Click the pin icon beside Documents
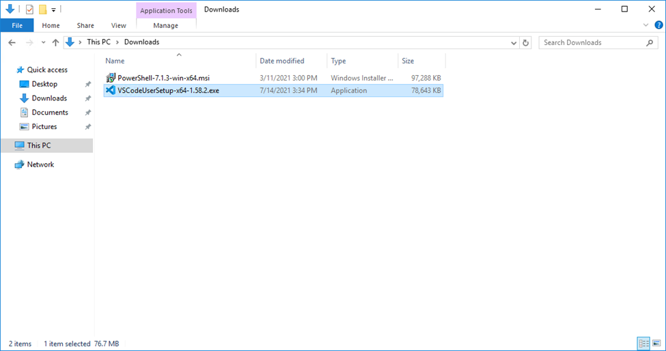Viewport: 666px width, 351px height. 88,113
